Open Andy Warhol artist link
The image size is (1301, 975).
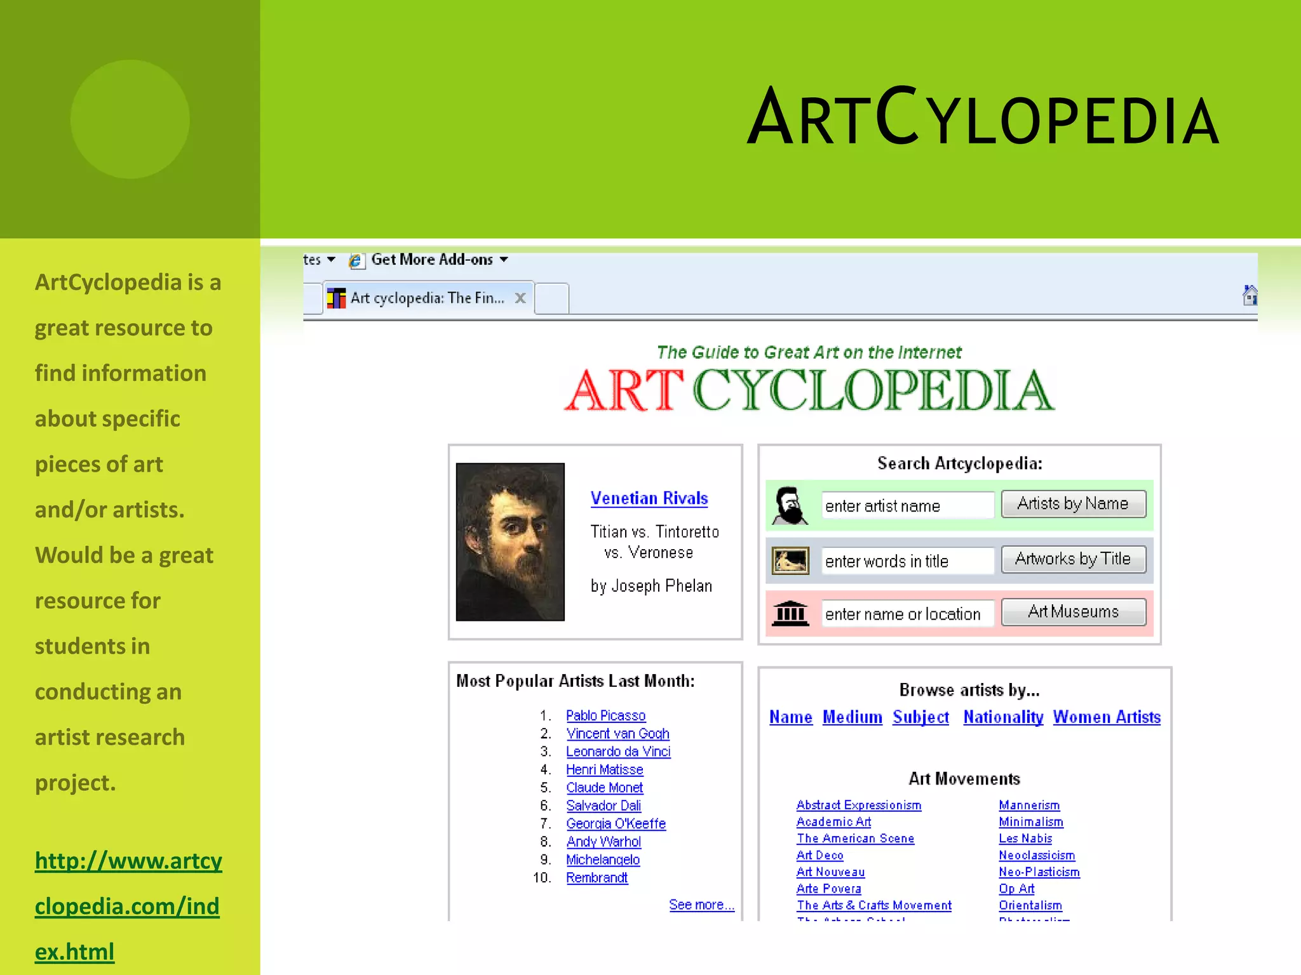click(604, 842)
